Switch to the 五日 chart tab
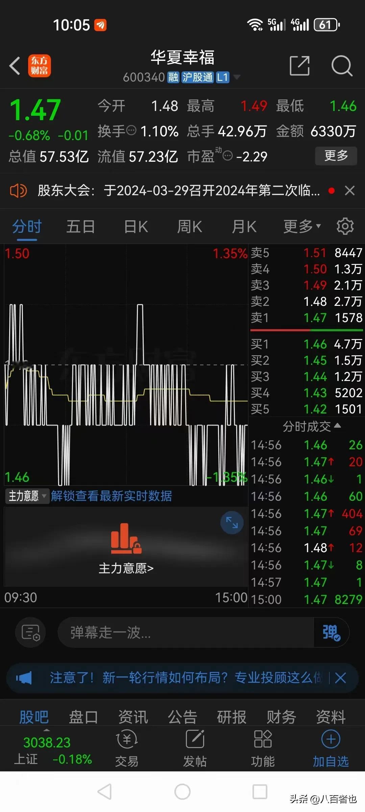Viewport: 365px width, 812px height. click(x=81, y=227)
